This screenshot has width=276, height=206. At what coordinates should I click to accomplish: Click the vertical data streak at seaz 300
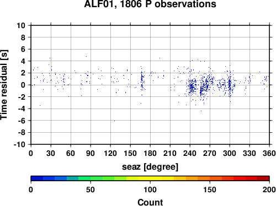click(230, 84)
